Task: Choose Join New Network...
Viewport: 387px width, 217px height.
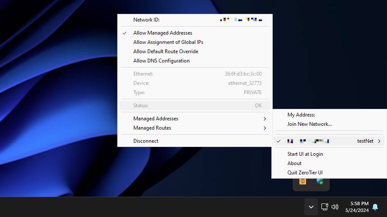Action: (x=329, y=124)
